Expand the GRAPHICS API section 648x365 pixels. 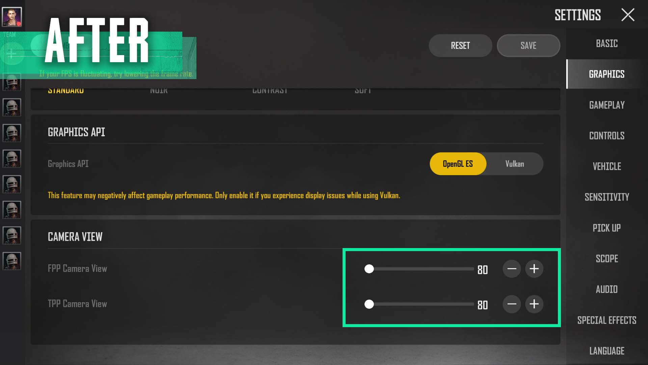click(x=77, y=132)
